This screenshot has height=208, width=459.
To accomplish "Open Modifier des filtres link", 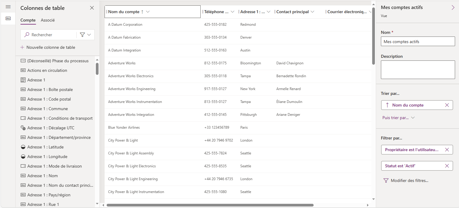I will pyautogui.click(x=406, y=180).
